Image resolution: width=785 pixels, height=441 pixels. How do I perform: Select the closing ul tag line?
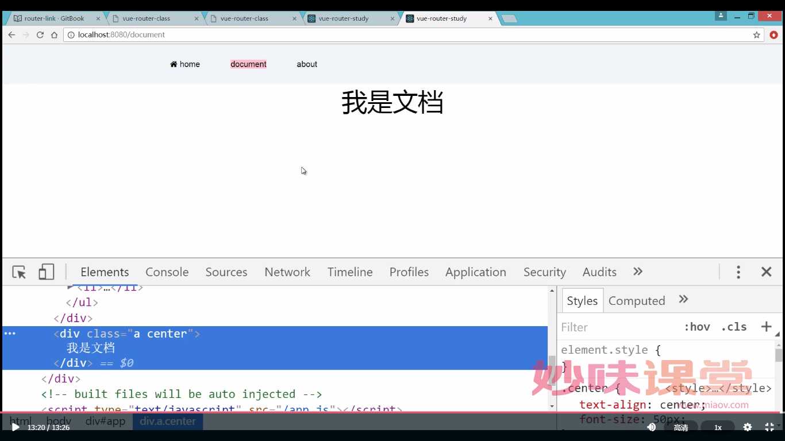82,303
